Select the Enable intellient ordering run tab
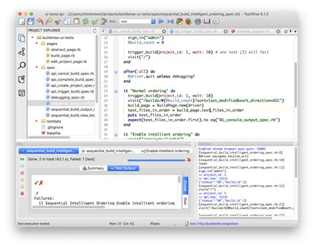Screen dimensions: 314x248 click(x=166, y=151)
